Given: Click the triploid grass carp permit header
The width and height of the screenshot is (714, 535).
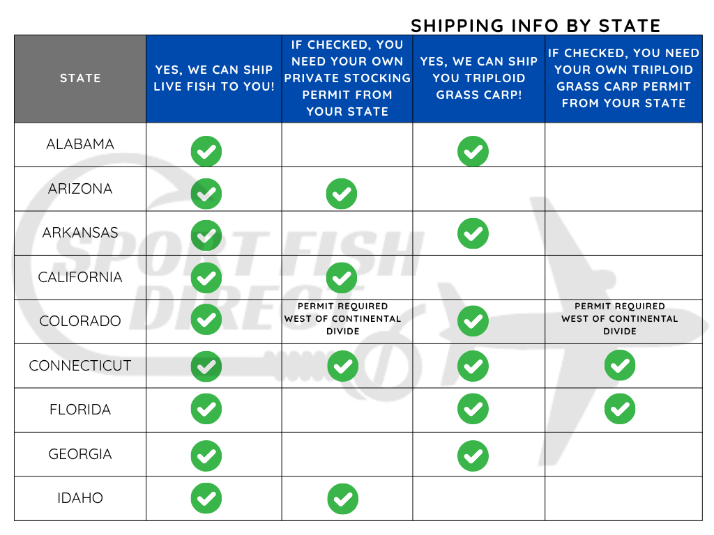Looking at the screenshot, I should 623,78.
